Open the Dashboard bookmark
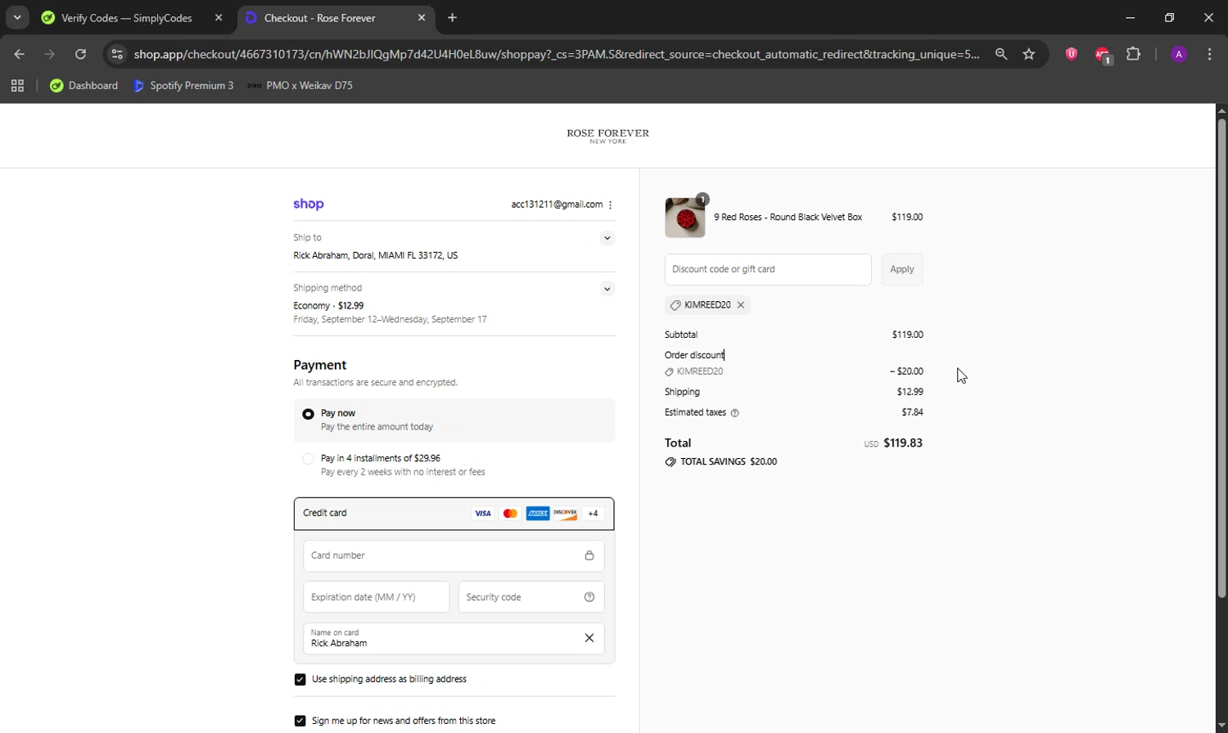The width and height of the screenshot is (1228, 733). 84,85
